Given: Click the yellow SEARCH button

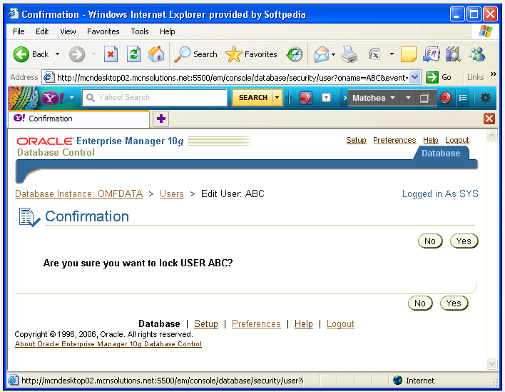Looking at the screenshot, I should (x=252, y=98).
